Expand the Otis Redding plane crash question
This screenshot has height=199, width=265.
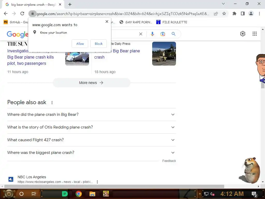[92, 127]
